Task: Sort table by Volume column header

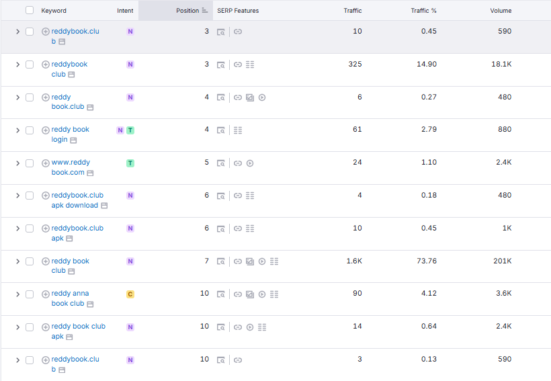Action: (501, 11)
